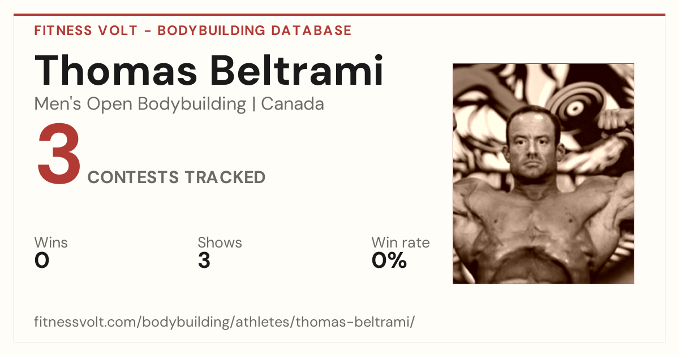
Task: Select the Shows value "3"
Action: pyautogui.click(x=204, y=261)
